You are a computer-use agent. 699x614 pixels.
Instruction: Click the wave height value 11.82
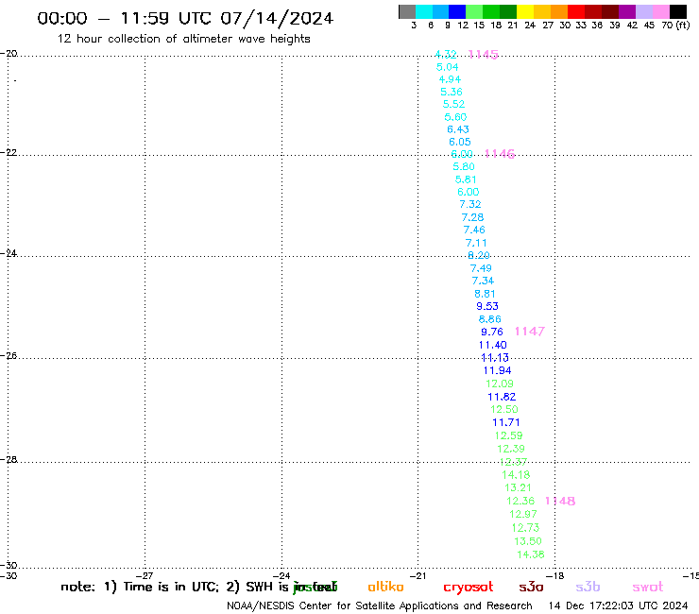[502, 397]
